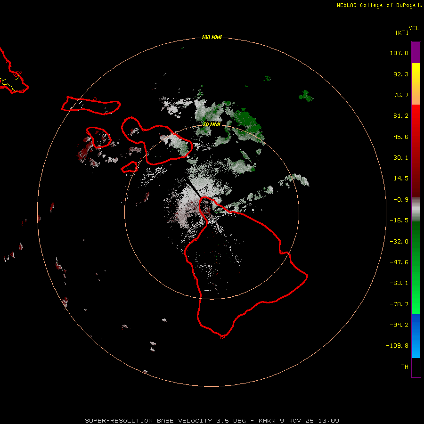Click the 30.1 legend value
This screenshot has width=424, height=424.
click(x=401, y=158)
